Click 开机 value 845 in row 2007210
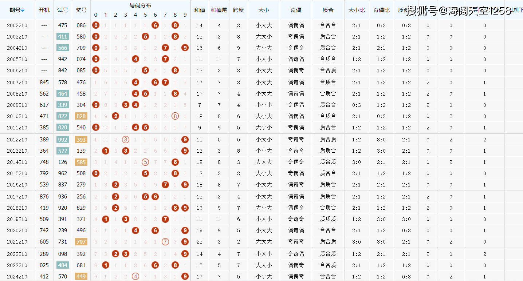 44,83
